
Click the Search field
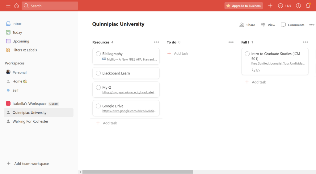(50, 6)
